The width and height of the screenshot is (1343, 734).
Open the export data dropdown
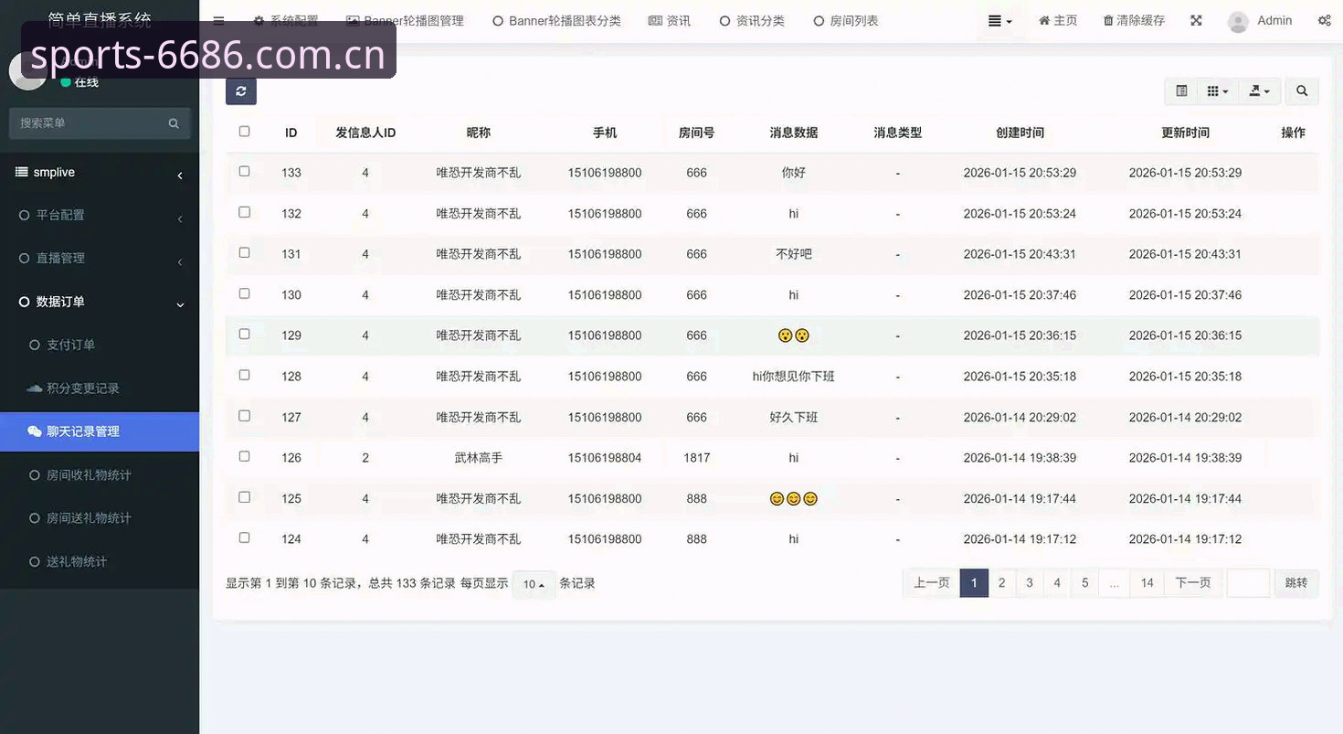tap(1260, 91)
